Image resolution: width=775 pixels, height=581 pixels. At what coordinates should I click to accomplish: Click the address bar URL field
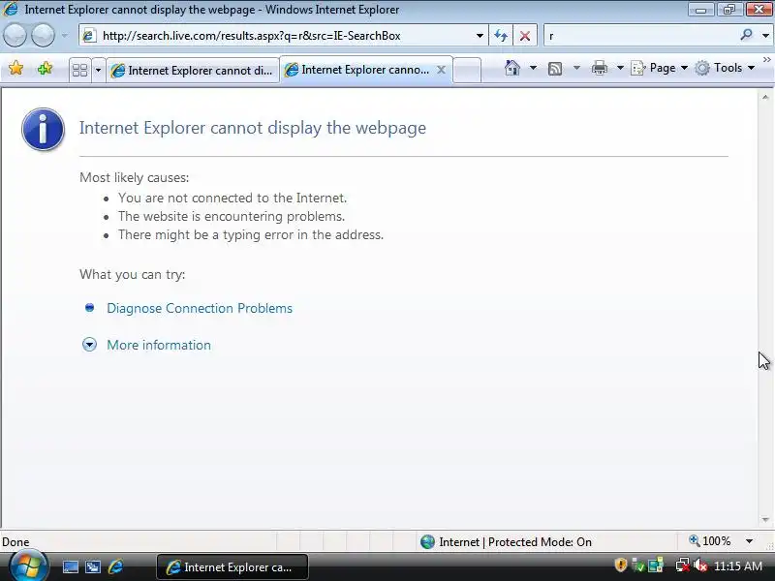[x=284, y=36]
